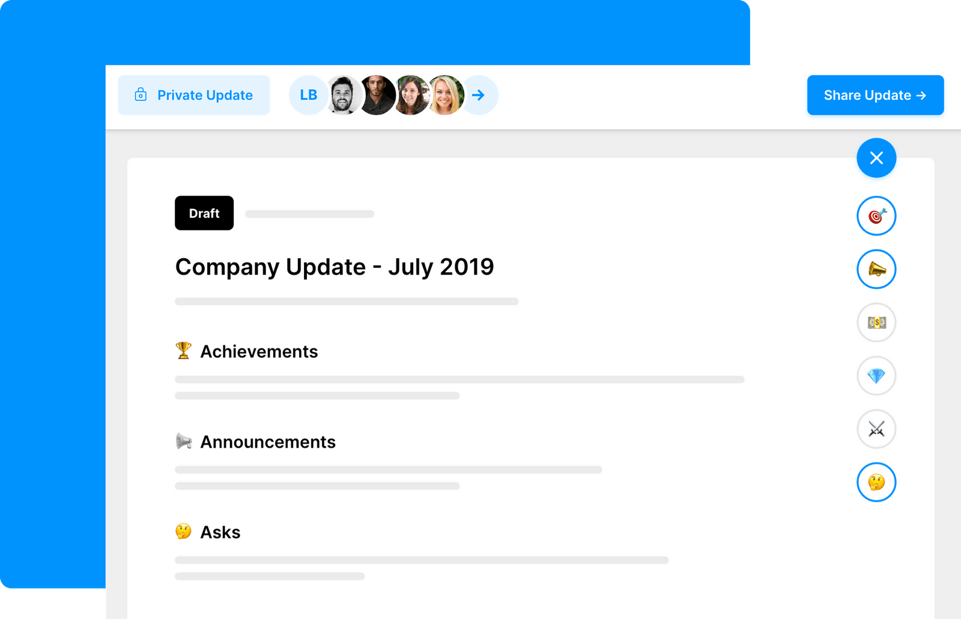
Task: Select the dartboard Goals section icon
Action: click(x=876, y=215)
